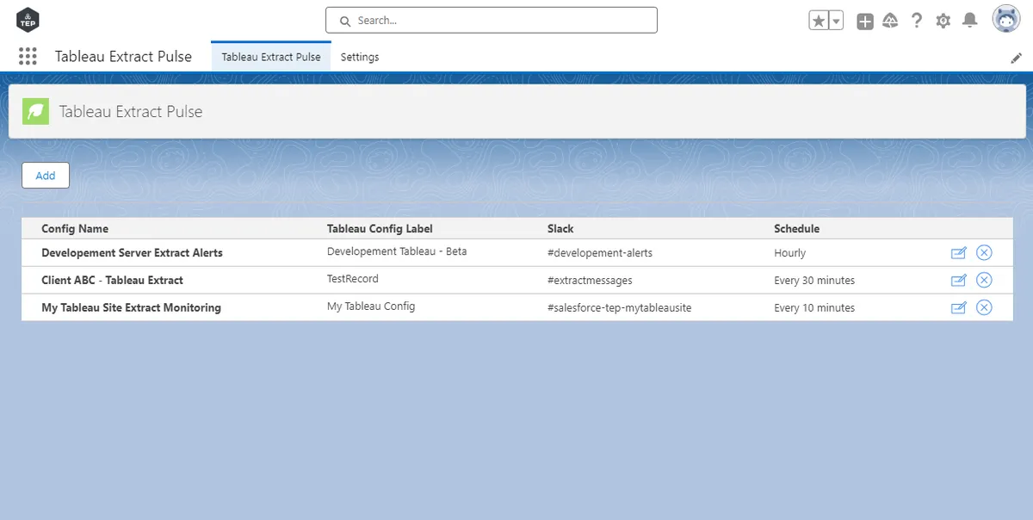
Task: Click the TEP app logo
Action: (28, 20)
